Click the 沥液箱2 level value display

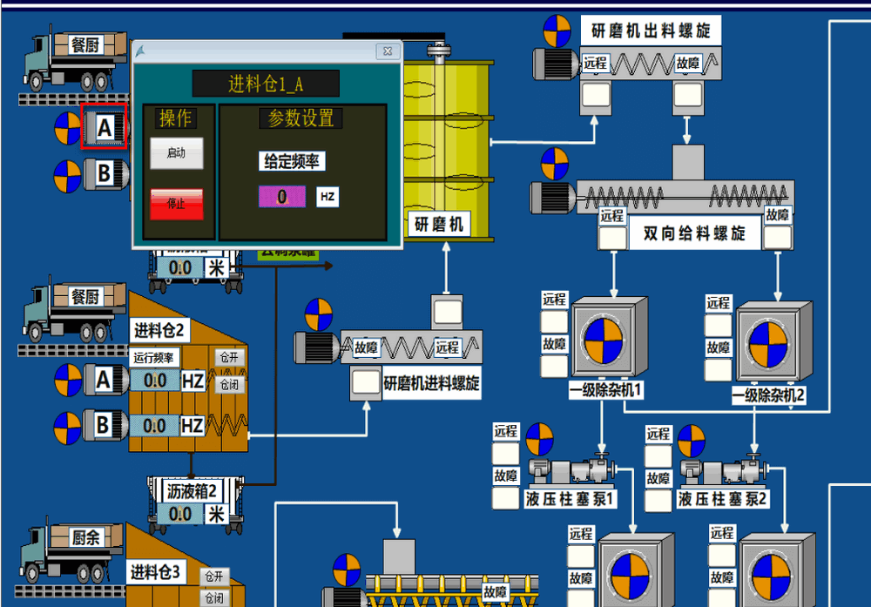click(180, 515)
